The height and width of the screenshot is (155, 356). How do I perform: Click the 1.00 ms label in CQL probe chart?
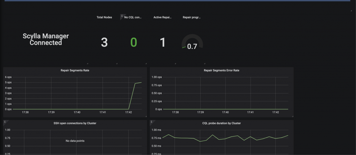[157, 130]
